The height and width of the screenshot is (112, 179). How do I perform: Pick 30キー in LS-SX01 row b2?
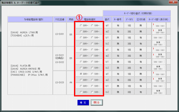click(81, 44)
